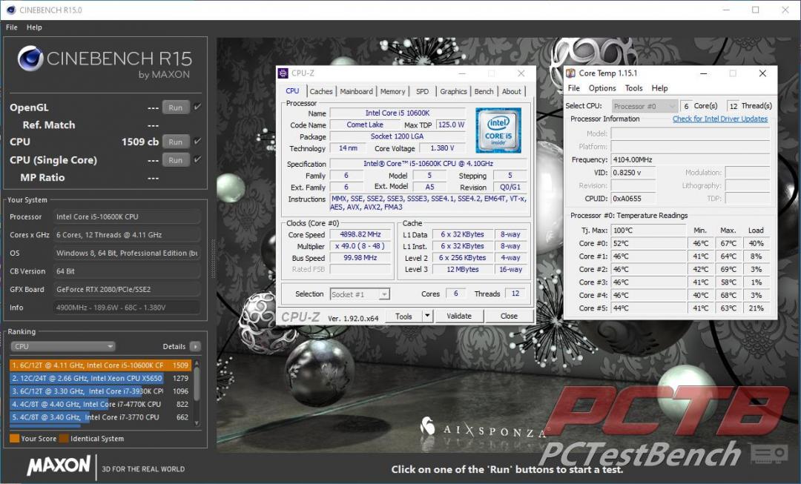Open Core Temp Tools menu
The height and width of the screenshot is (484, 801).
pos(633,87)
